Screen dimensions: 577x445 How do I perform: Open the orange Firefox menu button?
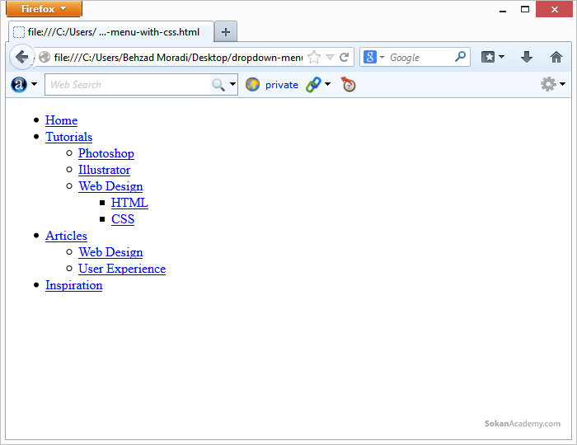coord(44,9)
